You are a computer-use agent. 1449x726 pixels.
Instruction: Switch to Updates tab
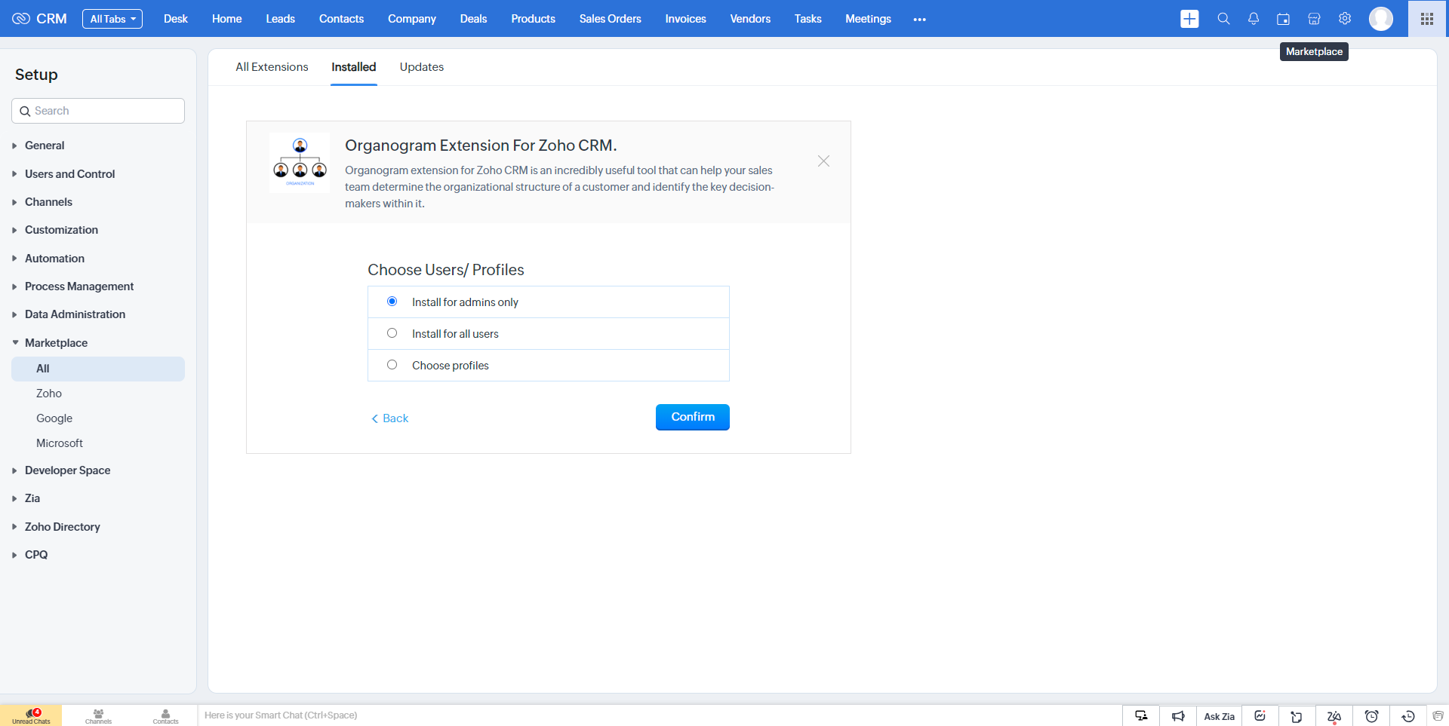pyautogui.click(x=422, y=67)
